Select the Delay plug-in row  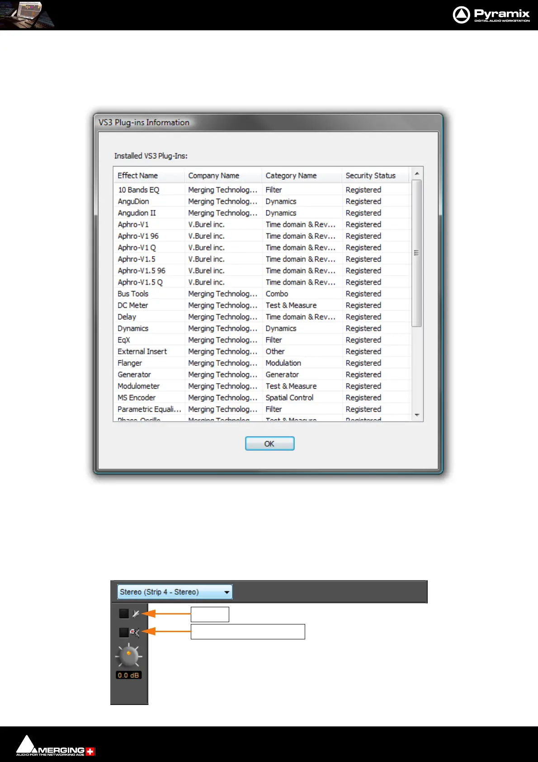coord(262,317)
